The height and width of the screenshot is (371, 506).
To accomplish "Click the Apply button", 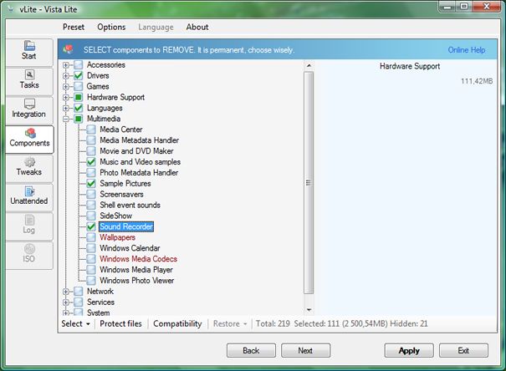I will [409, 350].
